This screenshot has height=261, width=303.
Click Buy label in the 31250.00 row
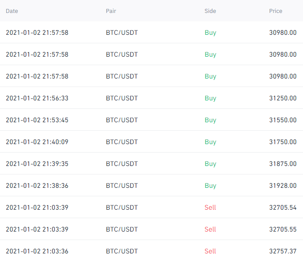pyautogui.click(x=210, y=98)
